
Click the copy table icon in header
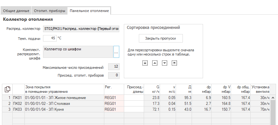click(x=7, y=89)
